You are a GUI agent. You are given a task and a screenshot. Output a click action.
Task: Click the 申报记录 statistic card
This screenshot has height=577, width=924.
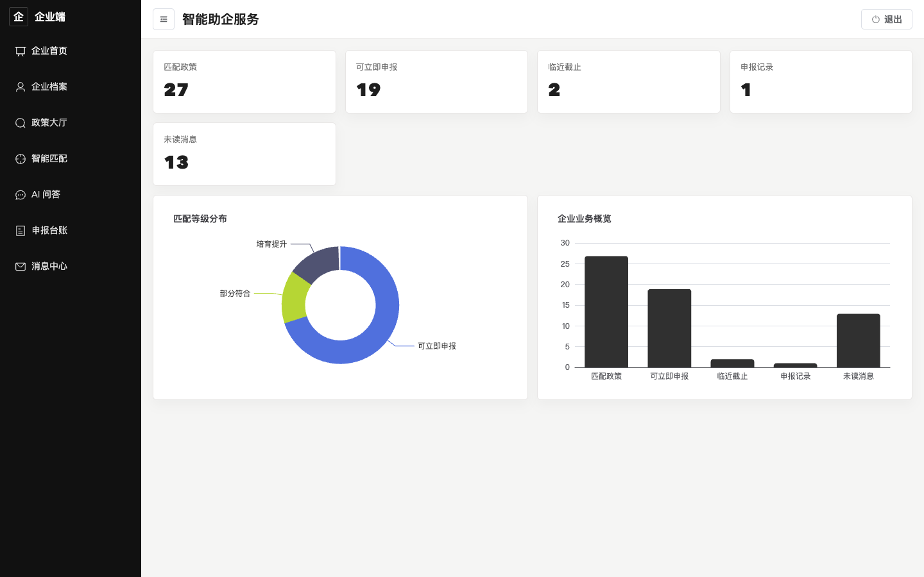click(x=821, y=82)
